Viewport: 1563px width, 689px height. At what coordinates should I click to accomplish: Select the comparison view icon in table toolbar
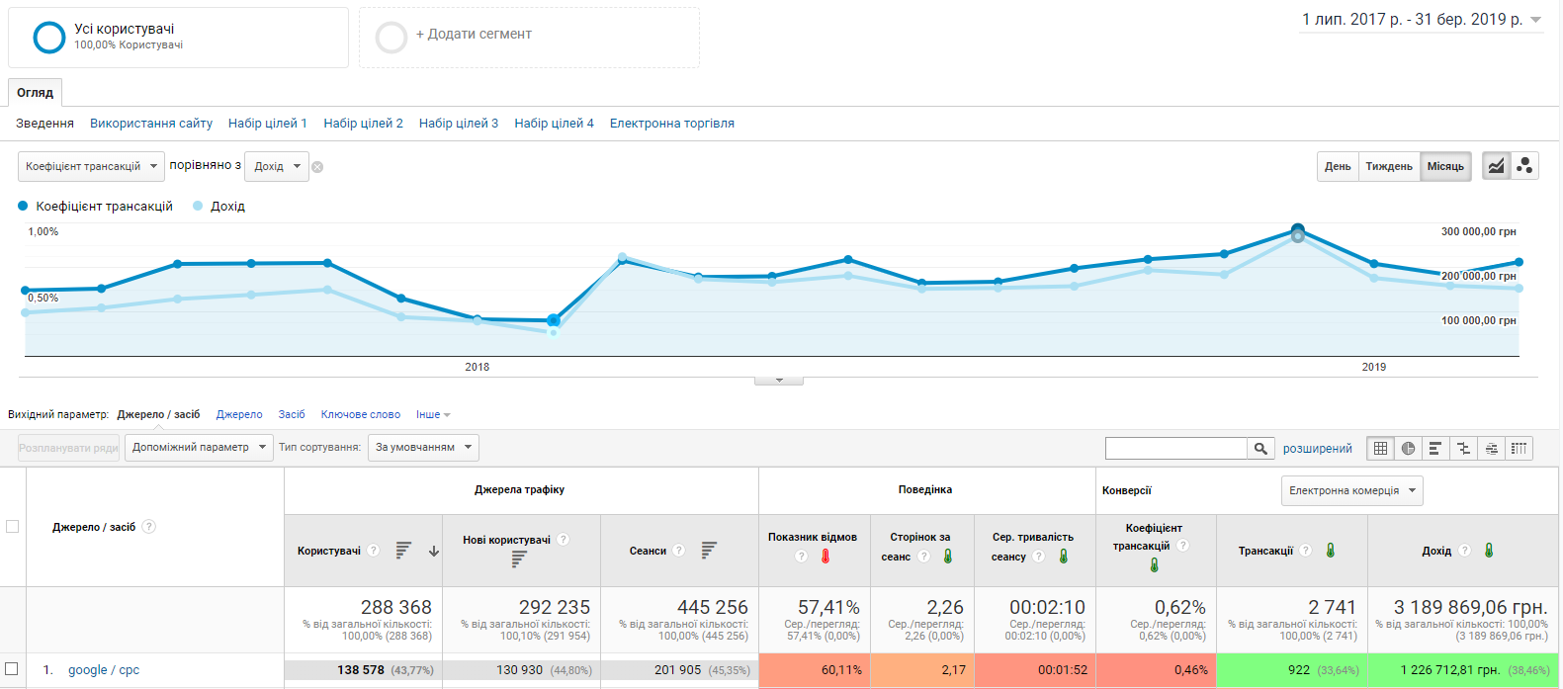point(1463,449)
